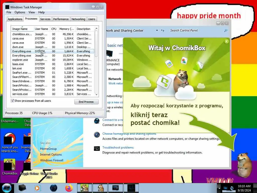Open Choose homegroup and sharing options link
This screenshot has width=257, height=193.
[x=129, y=134]
